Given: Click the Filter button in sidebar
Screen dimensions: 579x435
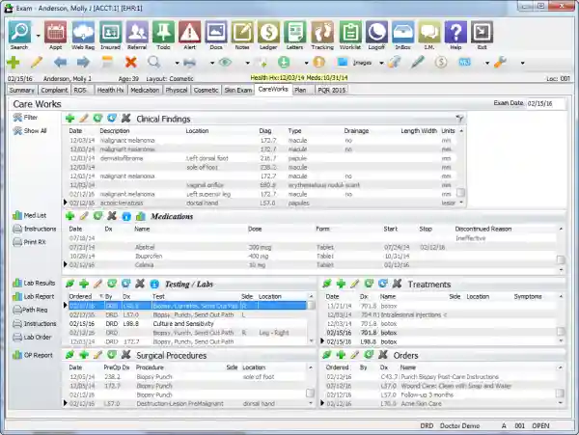Looking at the screenshot, I should click(25, 118).
